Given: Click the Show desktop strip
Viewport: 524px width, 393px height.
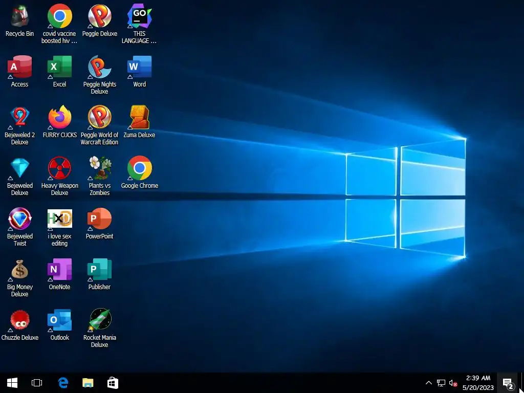Looking at the screenshot, I should click(522, 383).
